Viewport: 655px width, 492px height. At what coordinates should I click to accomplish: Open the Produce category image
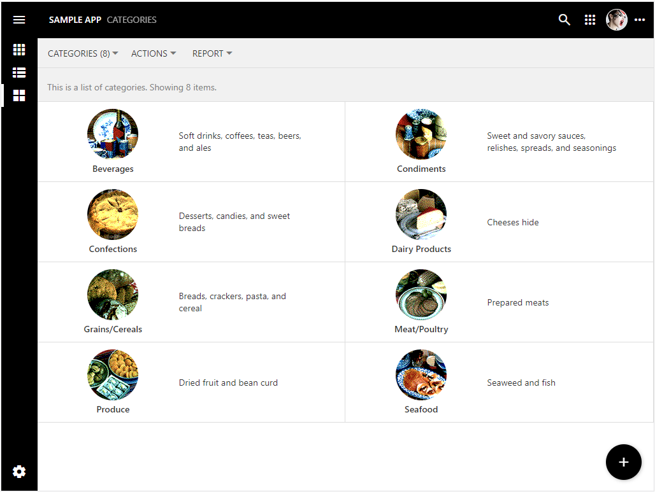[113, 374]
